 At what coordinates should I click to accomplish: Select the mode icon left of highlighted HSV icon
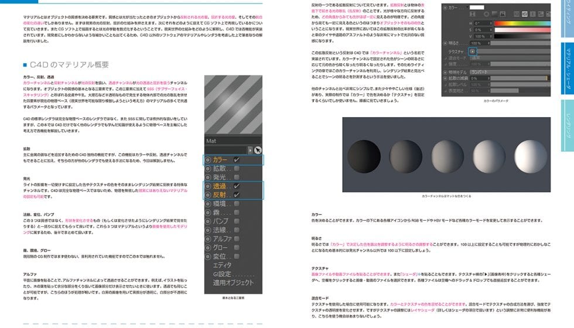pos(517,14)
